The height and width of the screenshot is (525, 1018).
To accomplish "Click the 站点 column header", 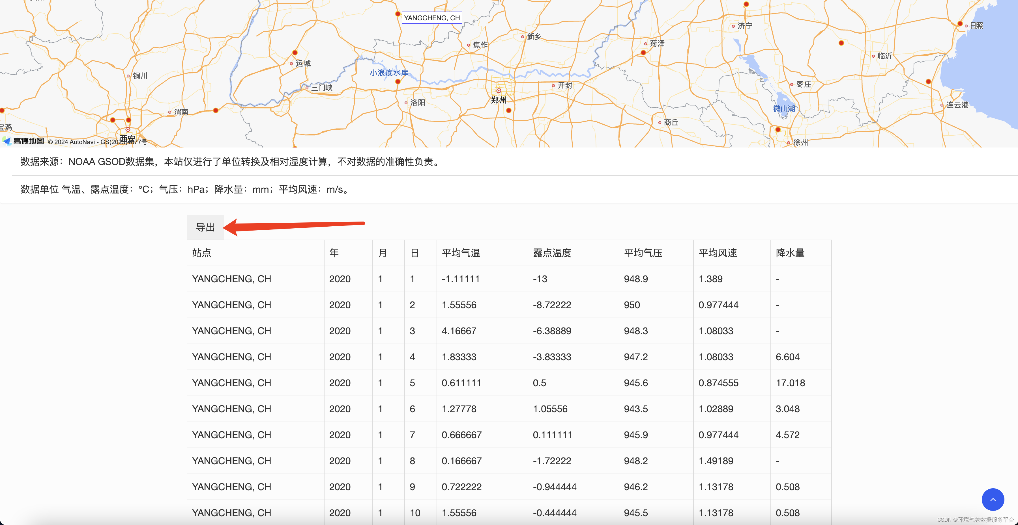I will [x=201, y=253].
